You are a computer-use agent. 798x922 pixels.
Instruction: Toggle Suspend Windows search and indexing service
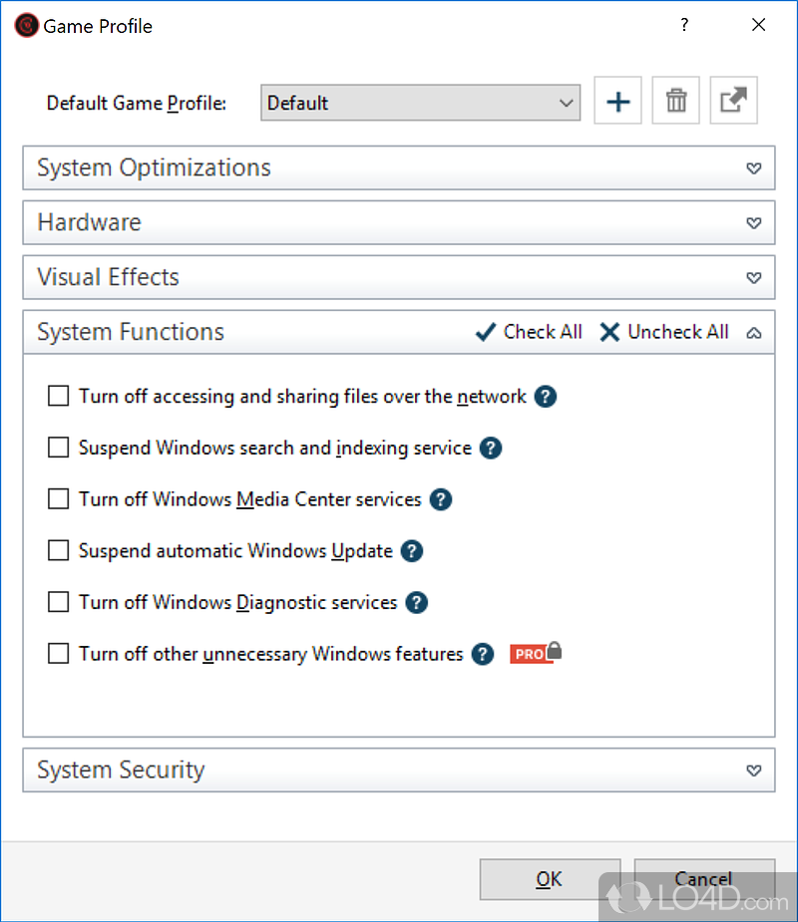(x=59, y=449)
